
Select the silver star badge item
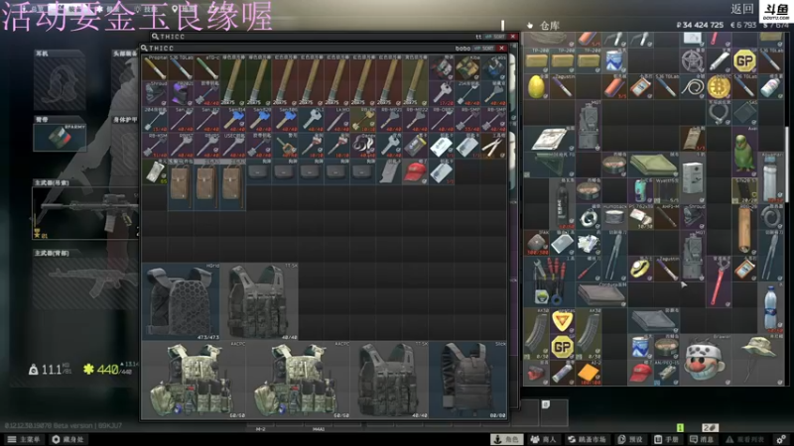click(693, 60)
